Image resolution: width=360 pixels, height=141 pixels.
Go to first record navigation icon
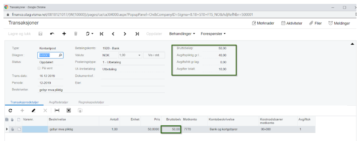[102, 34]
